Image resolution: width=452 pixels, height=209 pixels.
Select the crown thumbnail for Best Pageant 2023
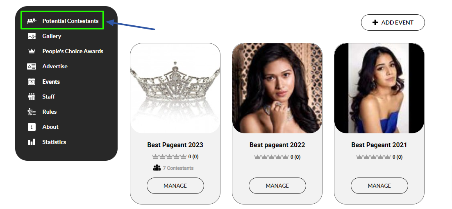pos(175,88)
